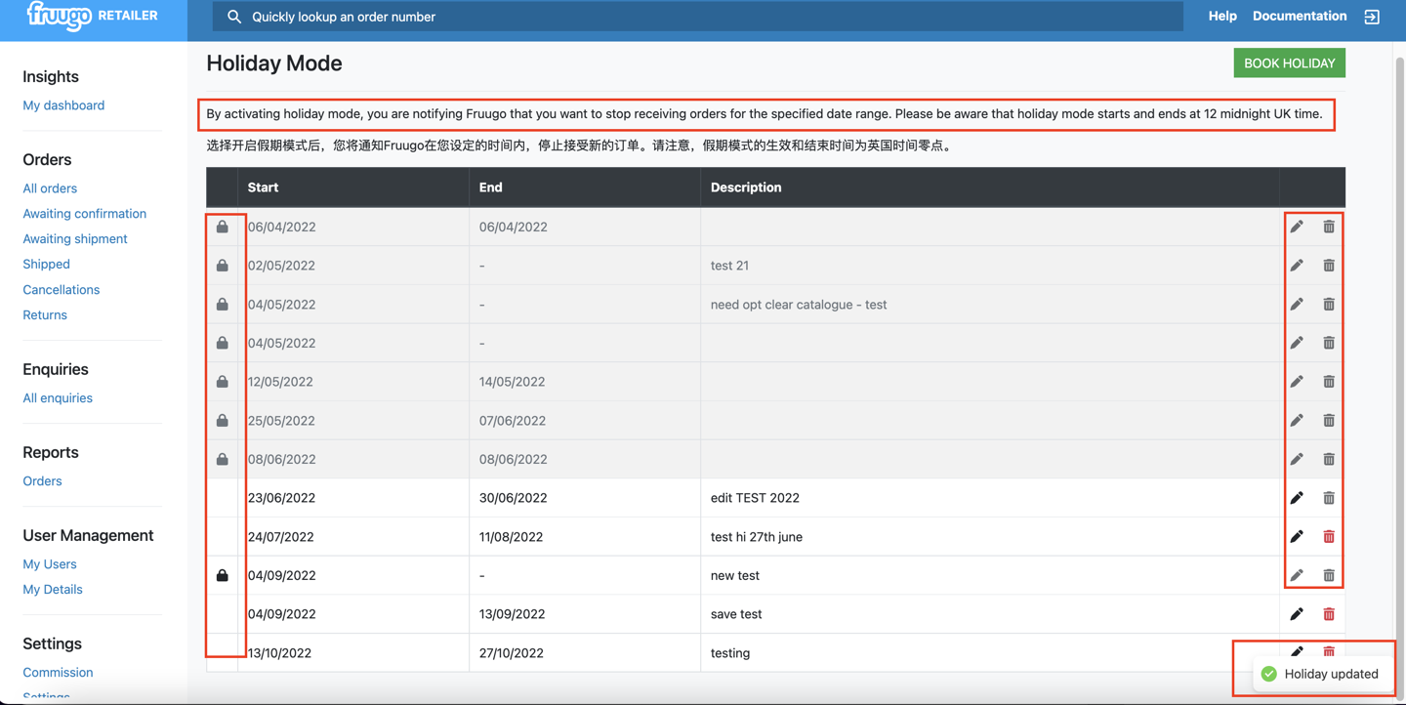This screenshot has width=1406, height=705.
Task: Open the Help menu
Action: pyautogui.click(x=1222, y=16)
